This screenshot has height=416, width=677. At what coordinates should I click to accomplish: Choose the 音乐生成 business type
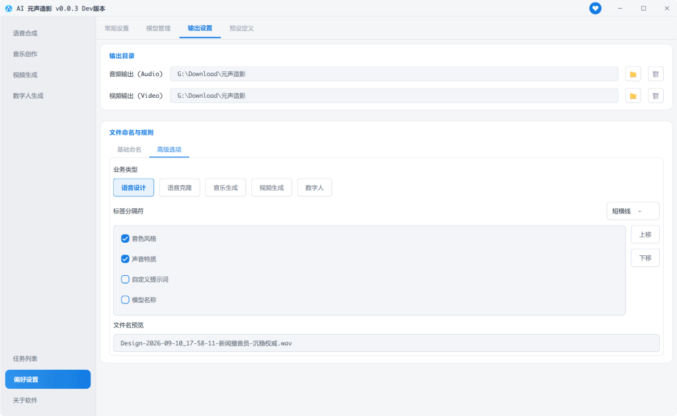pos(225,187)
